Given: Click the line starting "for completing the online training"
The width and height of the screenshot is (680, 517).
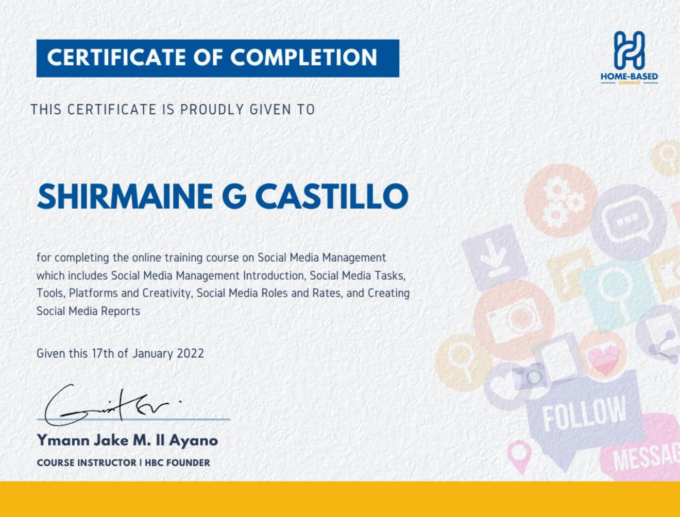Looking at the screenshot, I should click(x=211, y=257).
